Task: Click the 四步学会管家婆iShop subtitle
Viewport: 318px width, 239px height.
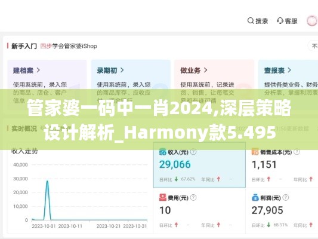Action: pyautogui.click(x=69, y=46)
